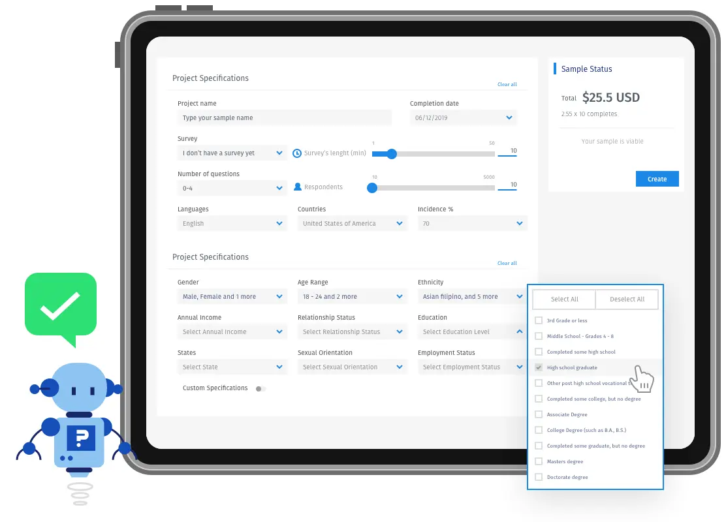Click the clock icon beside Survey's length
Viewport: 726px width, 522px height.
[x=297, y=153]
